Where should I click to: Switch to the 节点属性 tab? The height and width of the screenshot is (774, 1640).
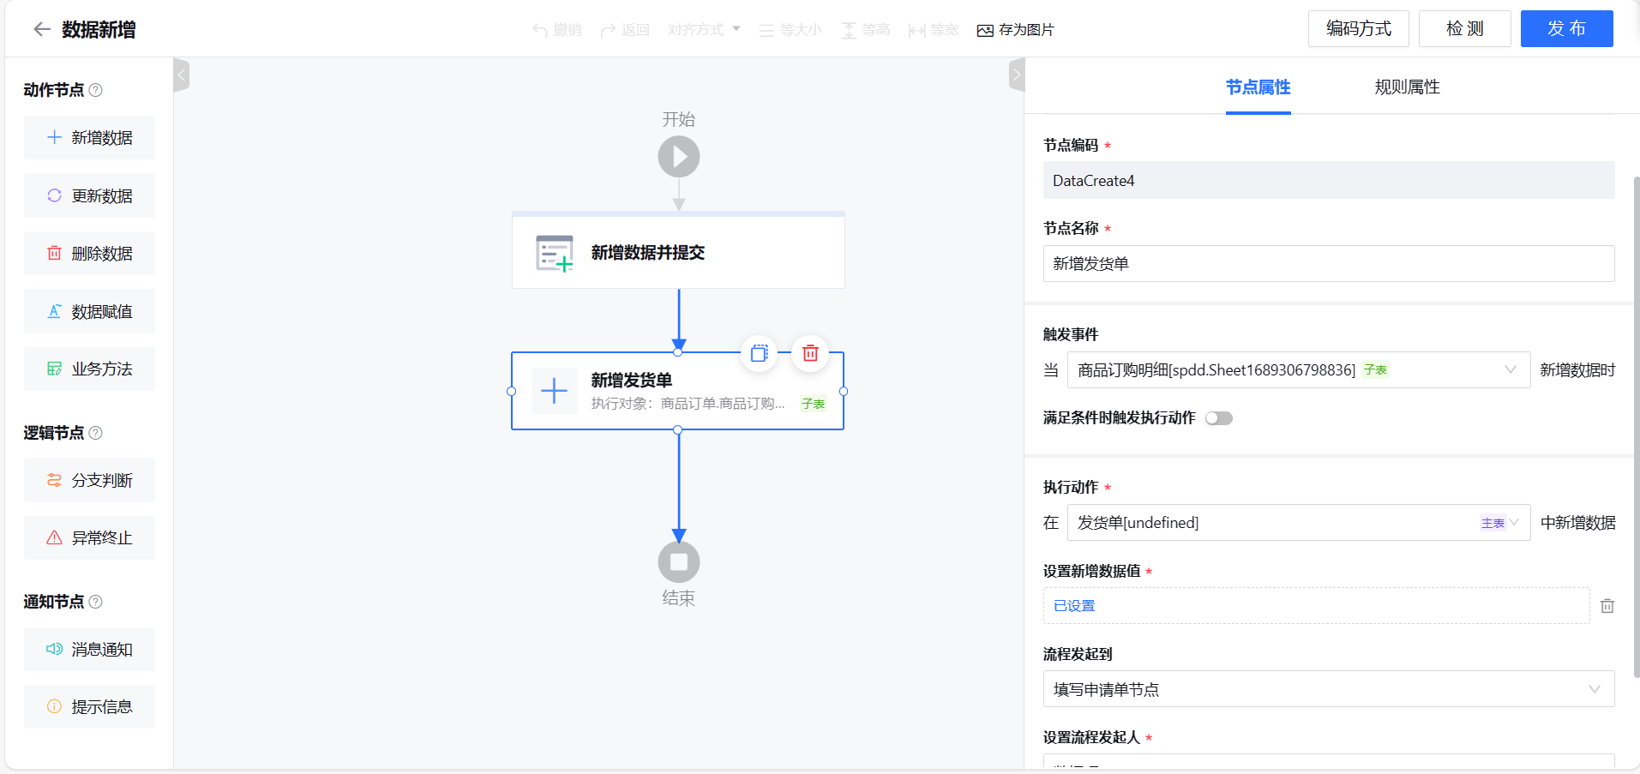click(x=1258, y=87)
